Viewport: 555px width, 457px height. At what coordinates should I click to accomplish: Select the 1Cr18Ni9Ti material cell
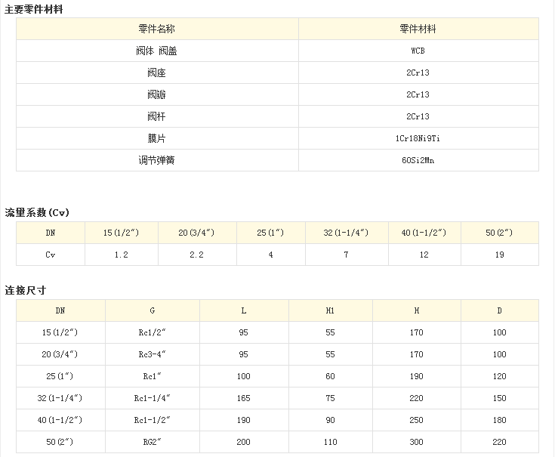tap(418, 138)
